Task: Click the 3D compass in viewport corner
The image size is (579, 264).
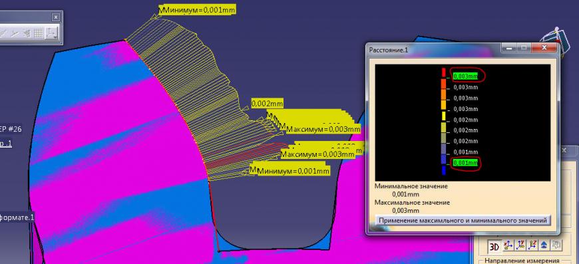Action: coord(552,41)
